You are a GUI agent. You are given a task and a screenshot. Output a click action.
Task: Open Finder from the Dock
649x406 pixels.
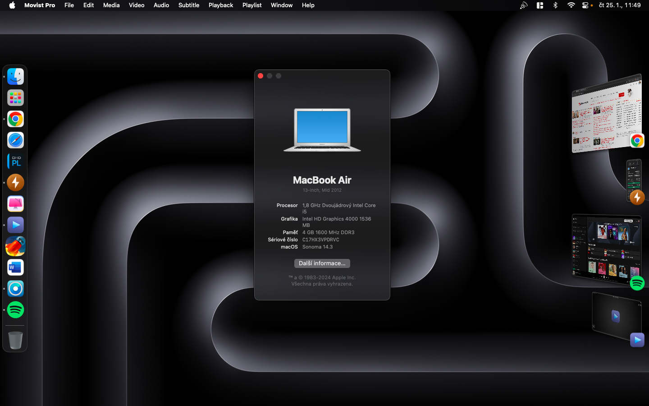[15, 77]
